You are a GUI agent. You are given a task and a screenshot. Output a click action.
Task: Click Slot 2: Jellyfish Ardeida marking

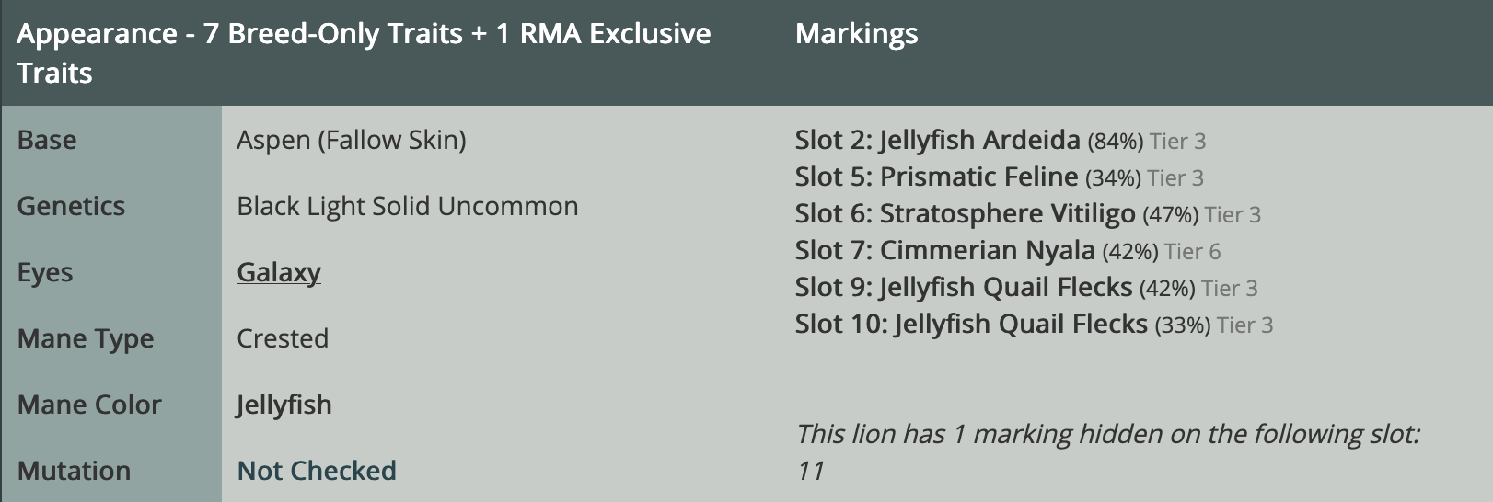point(937,141)
